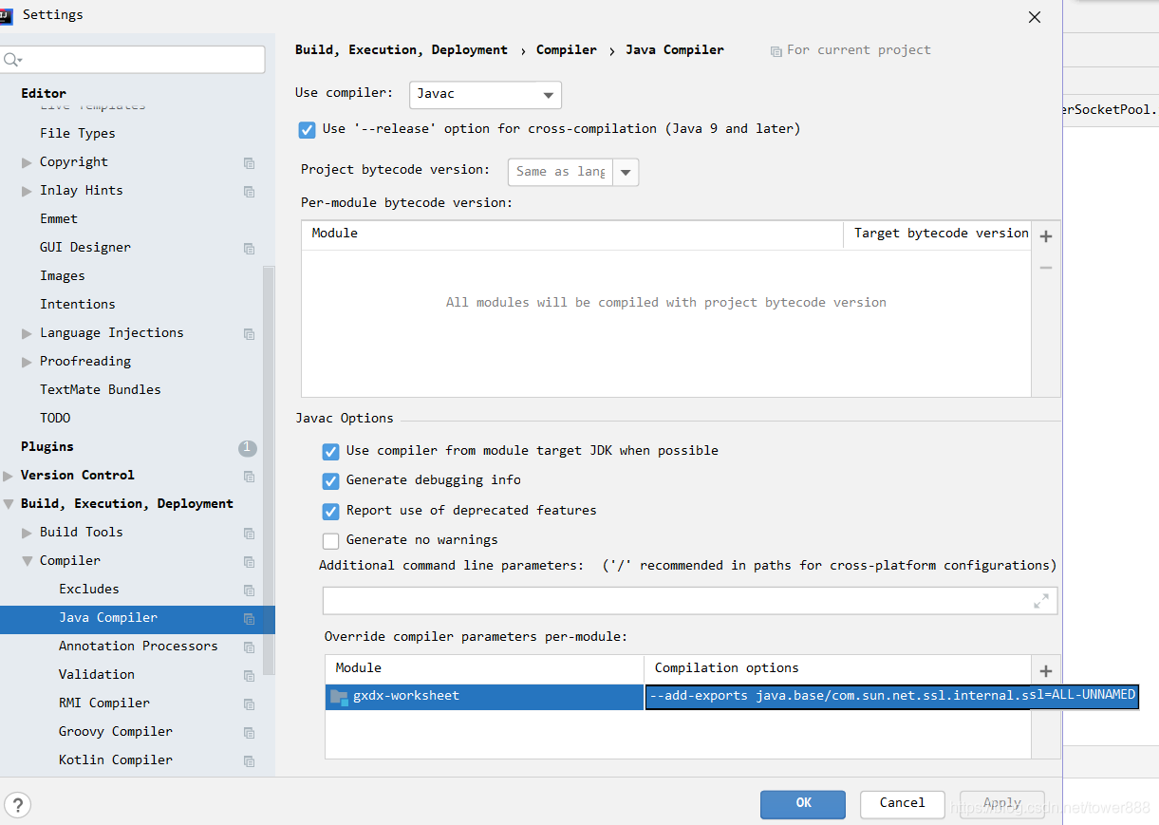Screen dimensions: 1159x825
Task: Close the Settings dialog
Action: point(1035,17)
